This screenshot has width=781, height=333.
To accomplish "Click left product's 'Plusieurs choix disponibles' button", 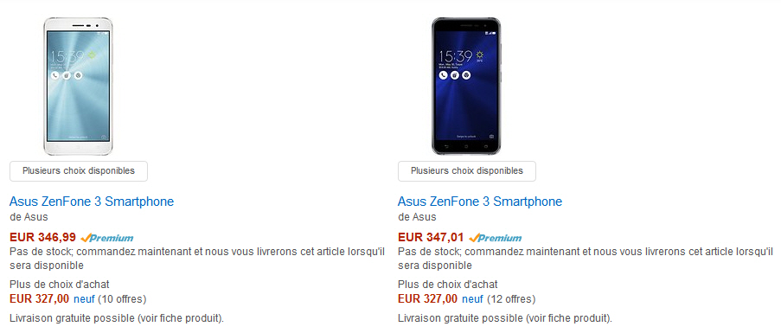I will [79, 171].
